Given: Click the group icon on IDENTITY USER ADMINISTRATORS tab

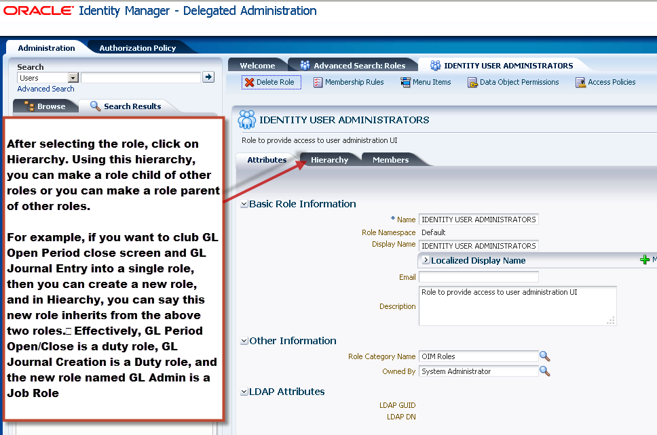Looking at the screenshot, I should [435, 65].
